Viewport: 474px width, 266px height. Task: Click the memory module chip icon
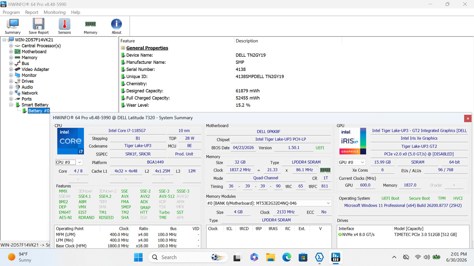point(325,170)
